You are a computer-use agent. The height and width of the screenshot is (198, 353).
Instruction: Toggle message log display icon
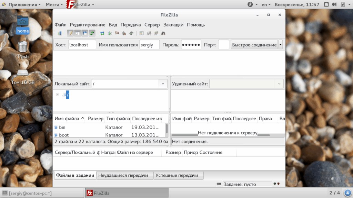click(x=70, y=33)
